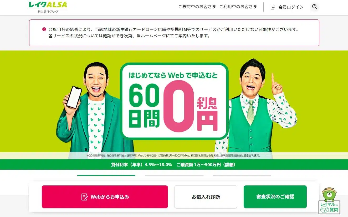Click the 新生銀行グループ text under logo
Viewport: 348px width, 217px height.
(x=48, y=12)
